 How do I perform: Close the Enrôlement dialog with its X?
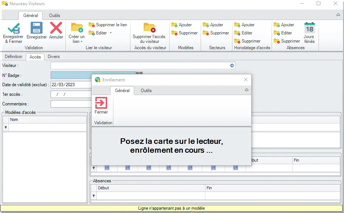coord(246,80)
